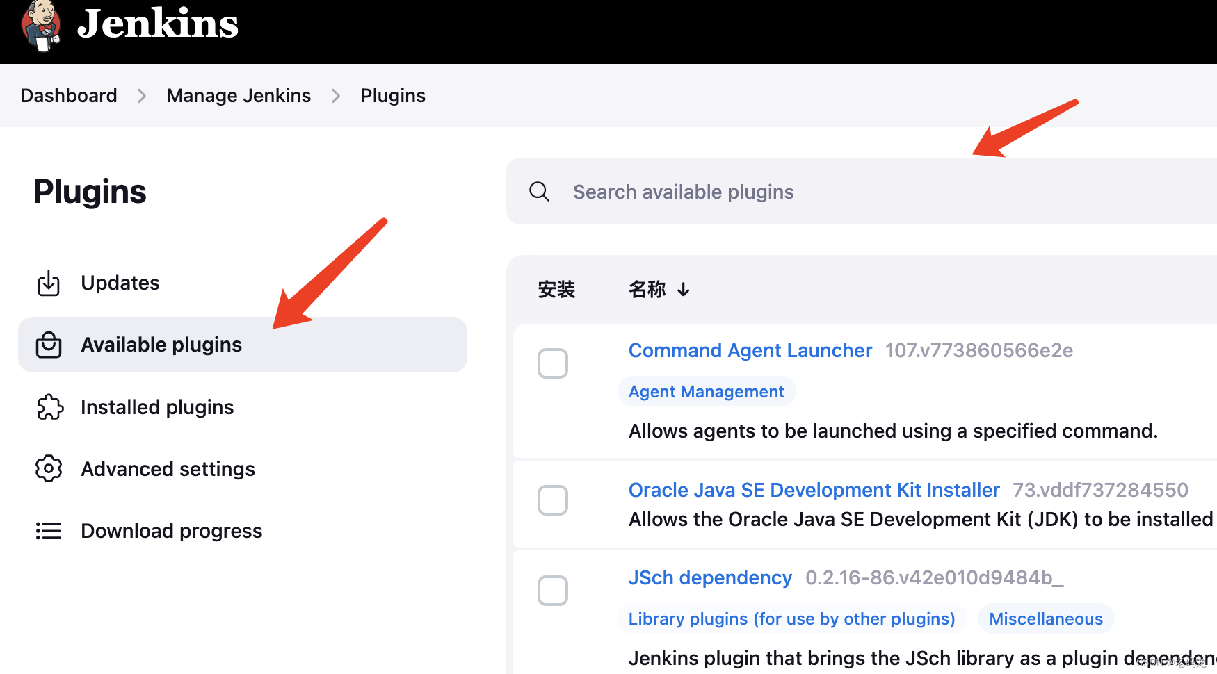Click the Installed plugins puzzle icon
Screen dimensions: 1217x674
coord(49,407)
